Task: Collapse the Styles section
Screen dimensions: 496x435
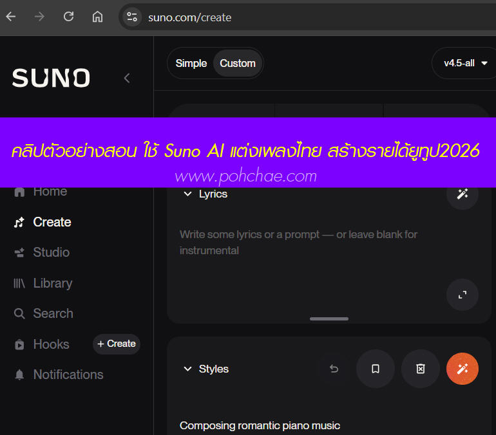Action: point(188,369)
